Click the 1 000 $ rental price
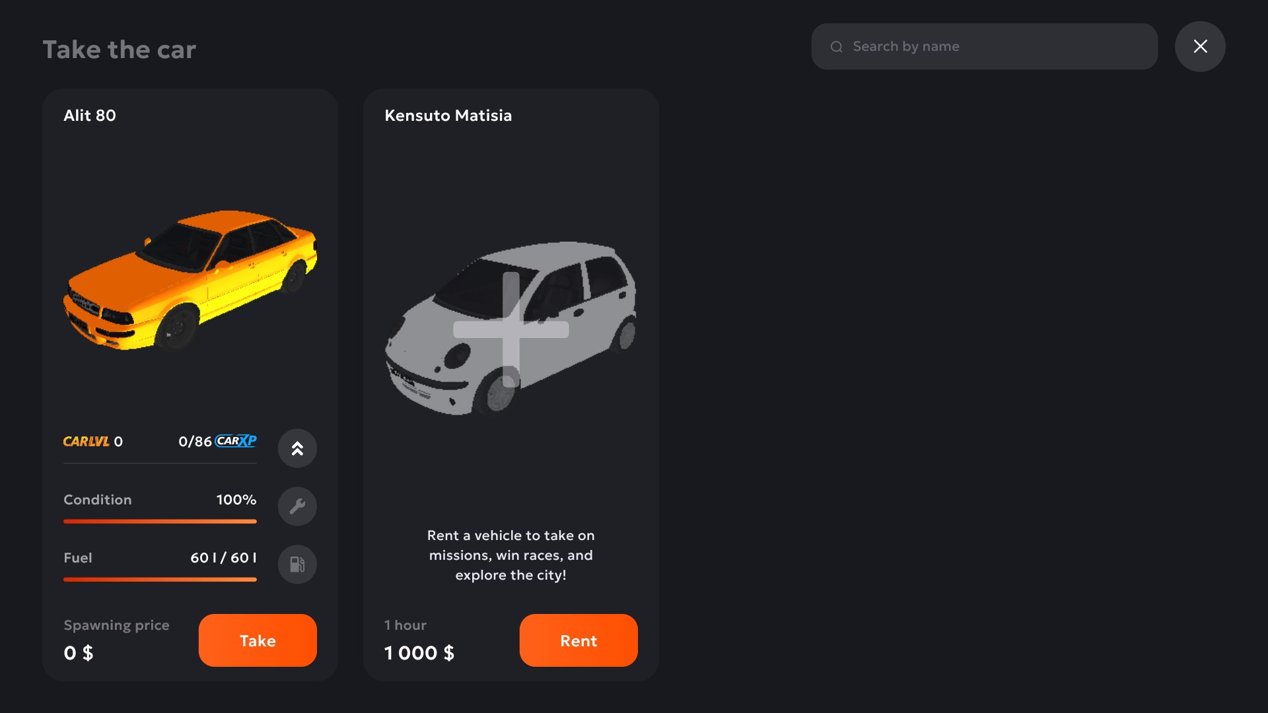 (419, 653)
